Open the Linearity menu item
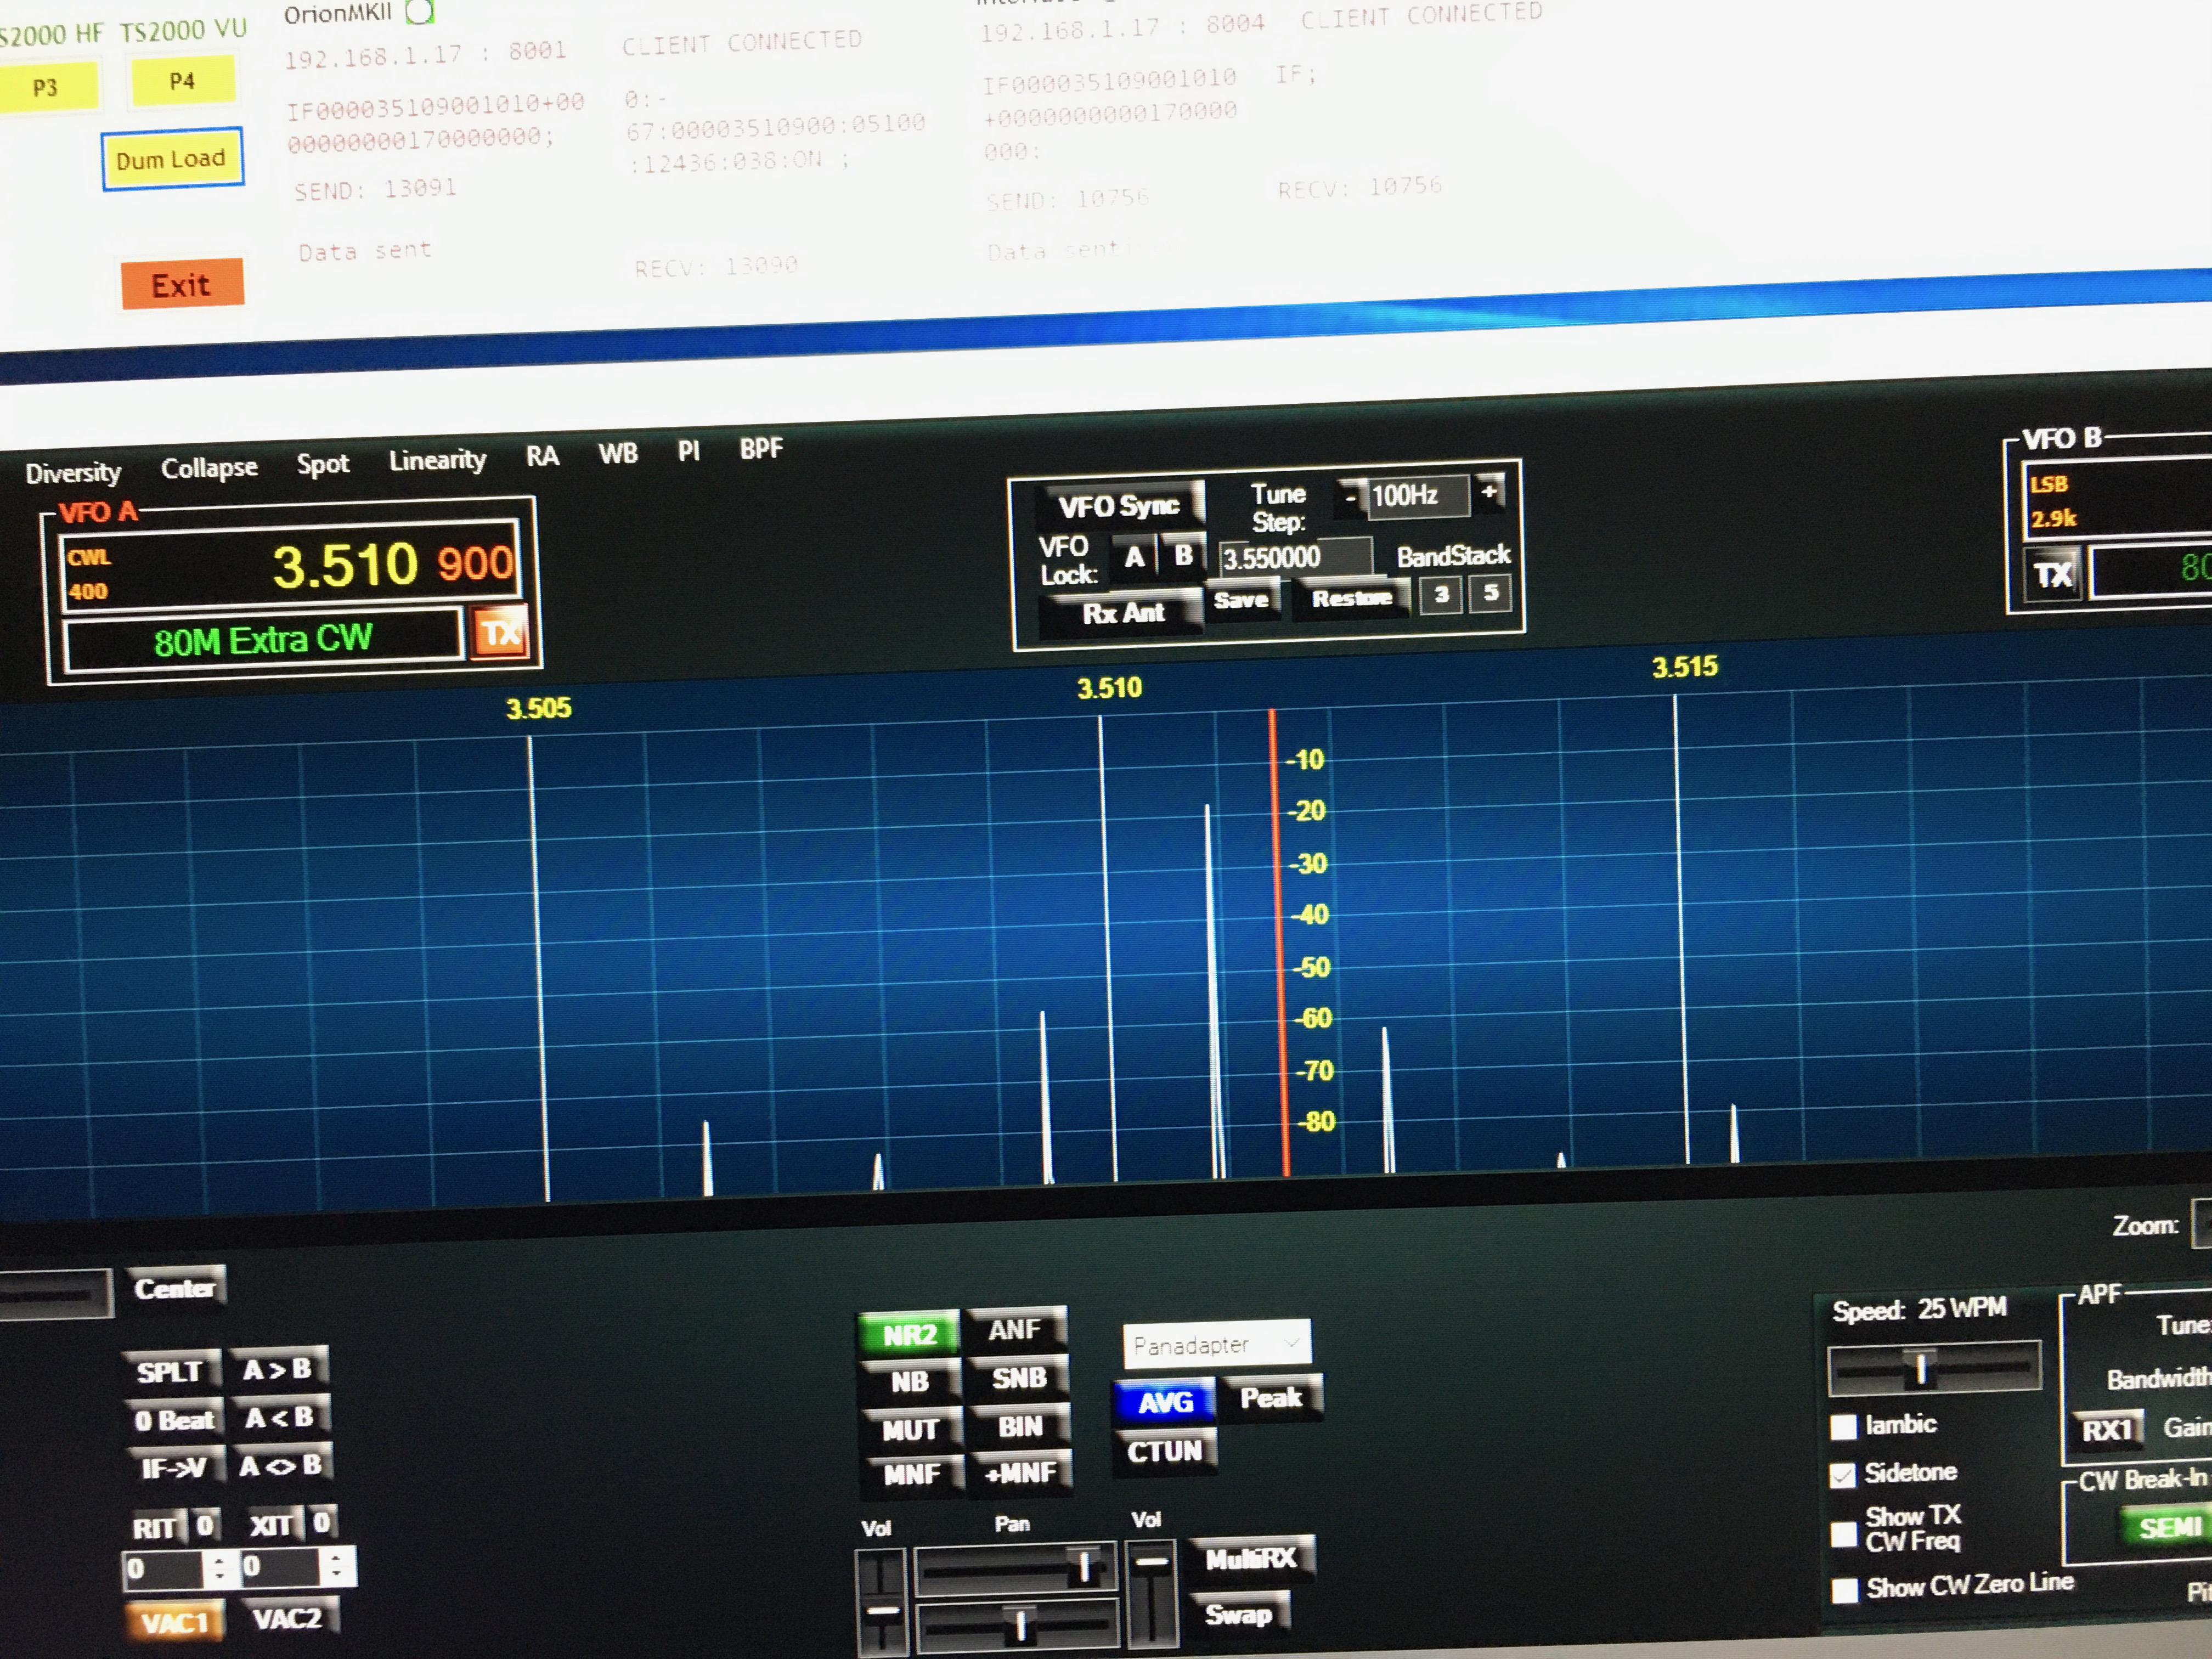Image resolution: width=2212 pixels, height=1659 pixels. pos(437,460)
